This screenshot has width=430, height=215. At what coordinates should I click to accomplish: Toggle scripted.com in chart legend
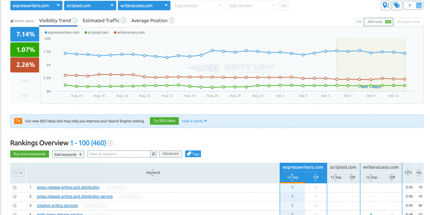click(x=96, y=33)
